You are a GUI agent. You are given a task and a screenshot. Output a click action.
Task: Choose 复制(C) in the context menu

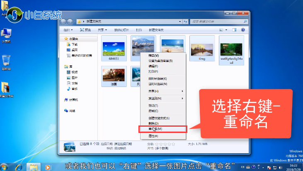(x=163, y=111)
